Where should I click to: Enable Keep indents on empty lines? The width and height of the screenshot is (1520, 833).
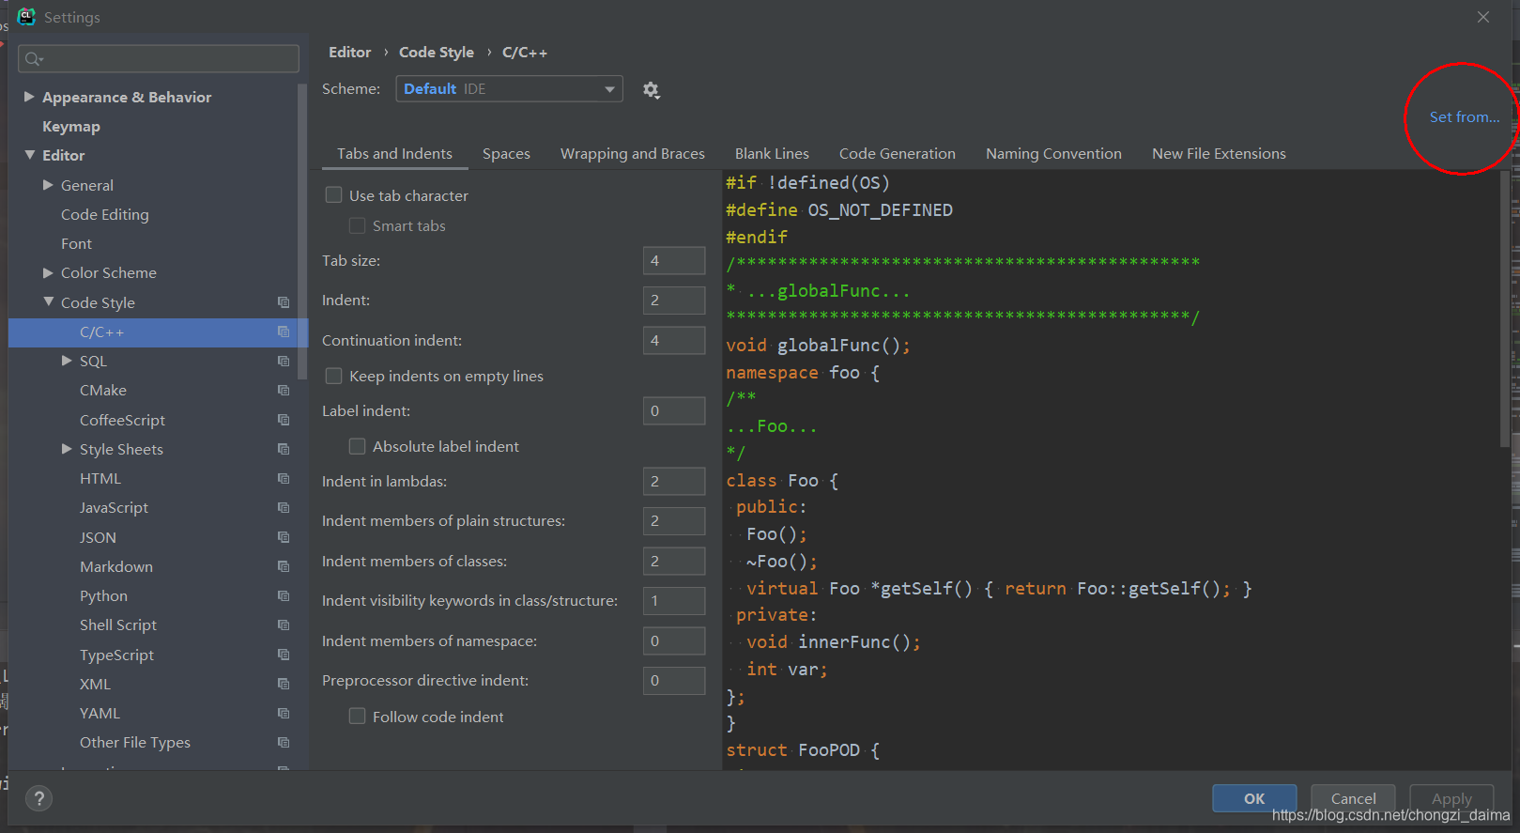[333, 376]
